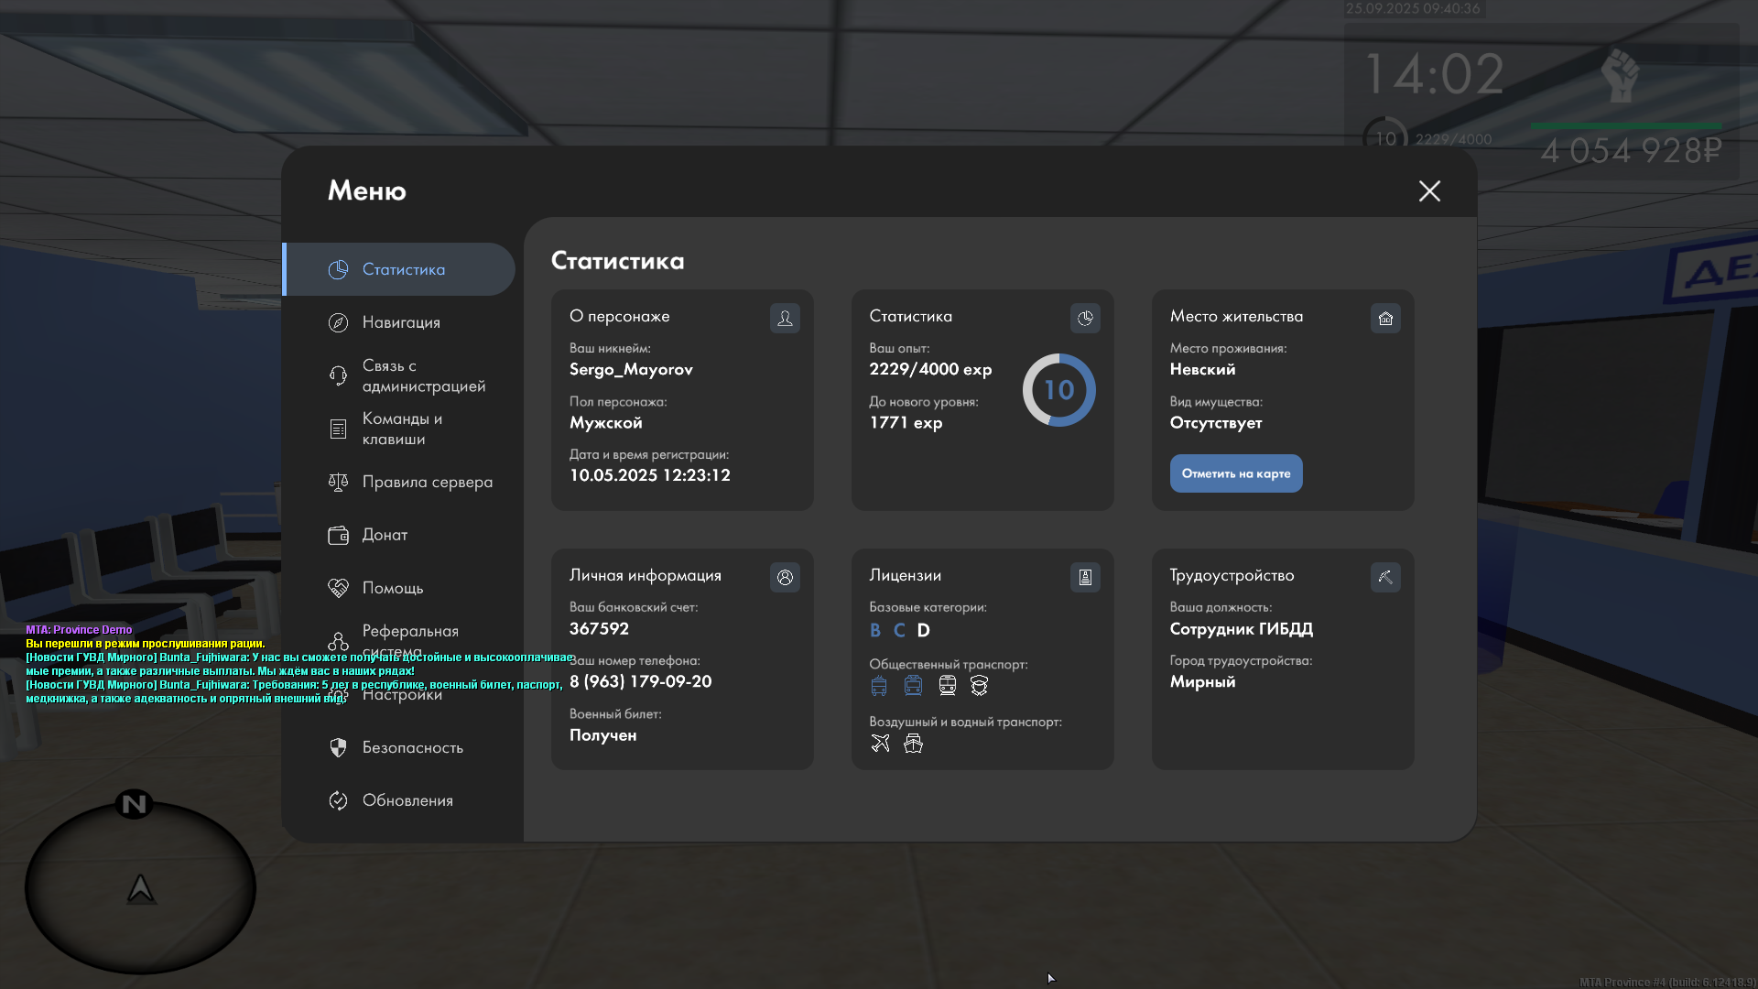The height and width of the screenshot is (989, 1758).
Task: Click the train transport license icon
Action: point(947,685)
